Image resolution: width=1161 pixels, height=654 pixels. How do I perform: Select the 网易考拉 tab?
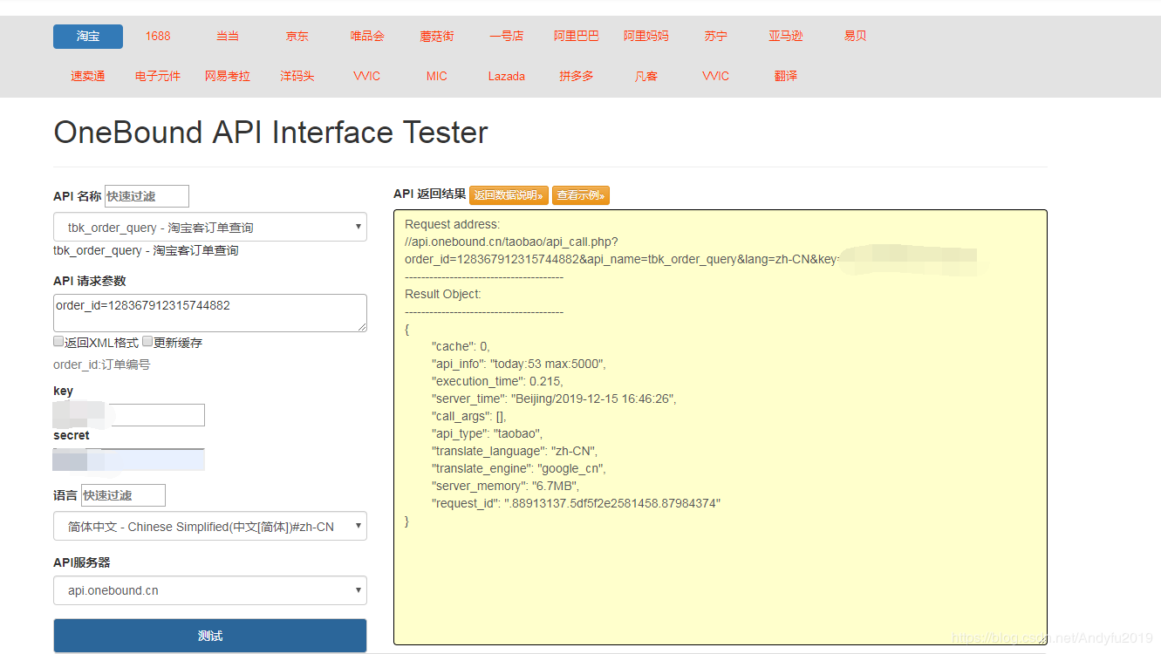click(228, 77)
